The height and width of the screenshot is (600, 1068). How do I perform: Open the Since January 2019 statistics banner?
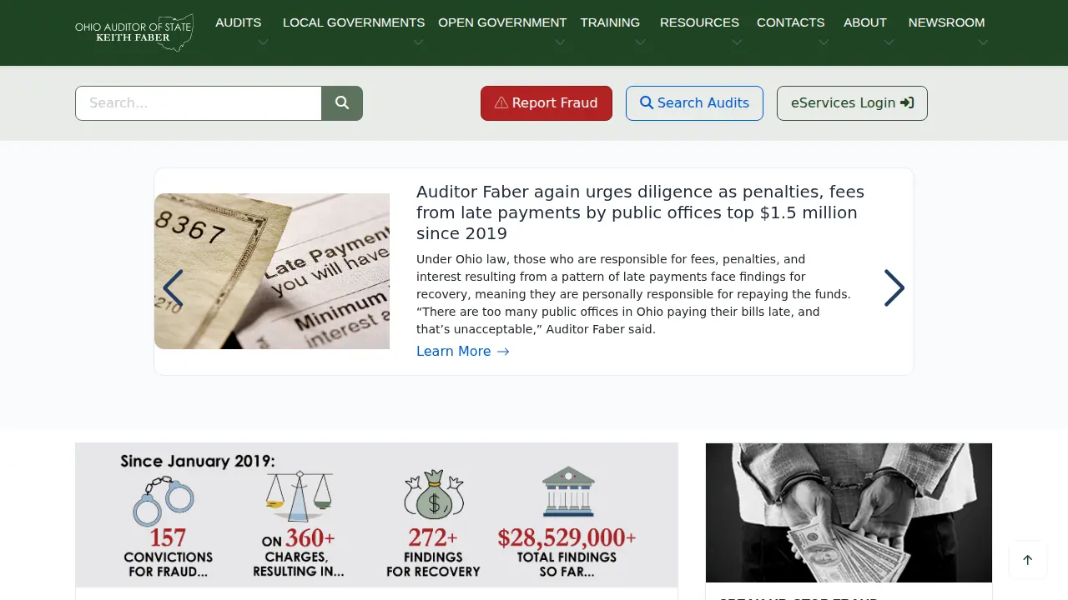[376, 515]
